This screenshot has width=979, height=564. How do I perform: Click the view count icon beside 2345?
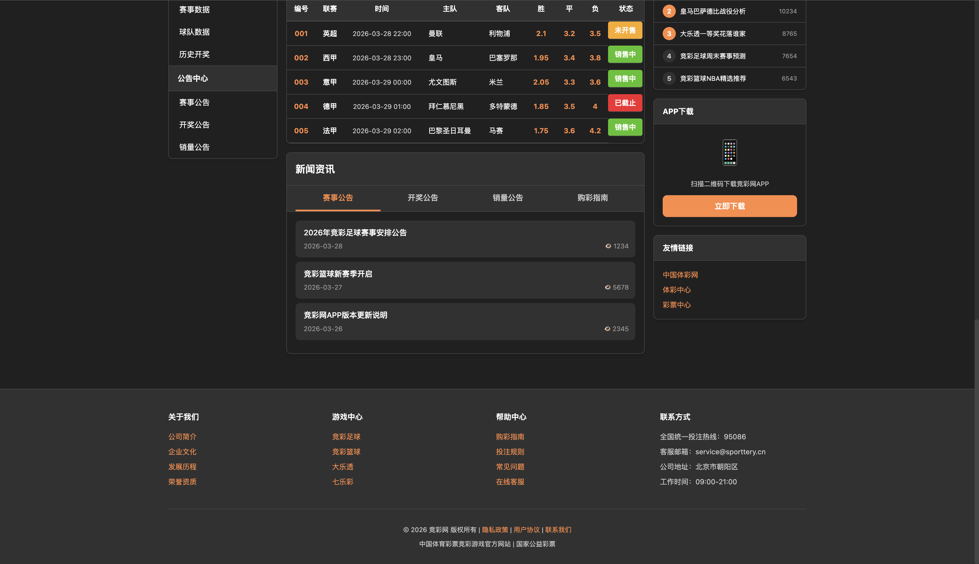(607, 328)
